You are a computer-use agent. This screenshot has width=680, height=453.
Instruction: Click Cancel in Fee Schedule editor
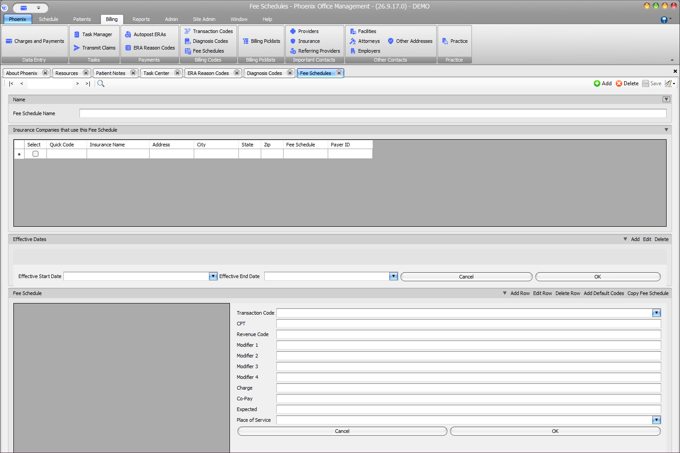coord(342,431)
